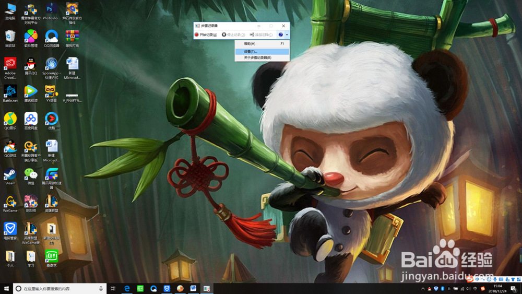Viewport: 522px width, 294px height.
Task: Select the 百度网盘 desktop icon
Action: [31, 121]
